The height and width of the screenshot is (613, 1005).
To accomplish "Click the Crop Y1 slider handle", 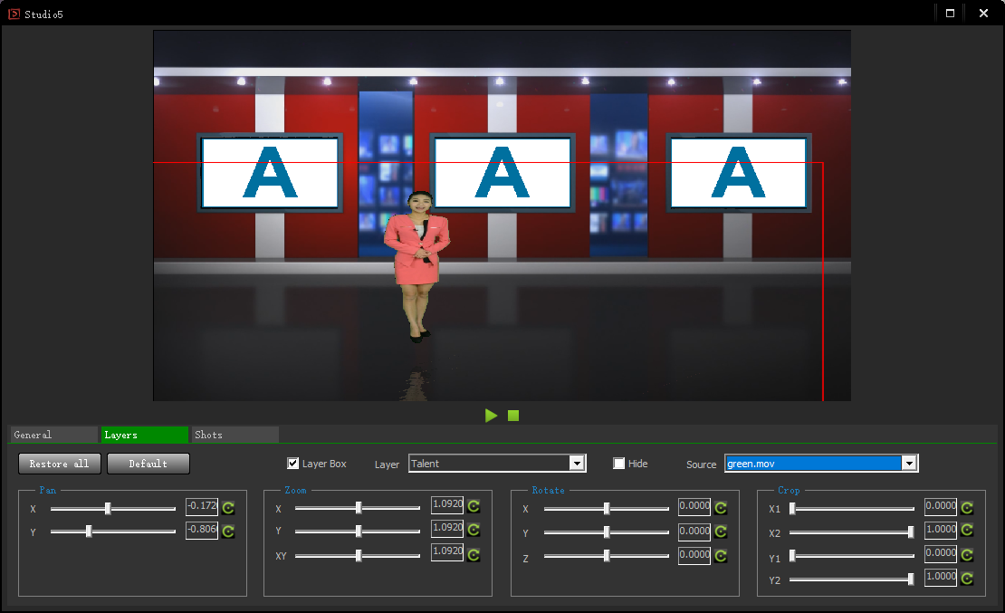I will pyautogui.click(x=792, y=555).
